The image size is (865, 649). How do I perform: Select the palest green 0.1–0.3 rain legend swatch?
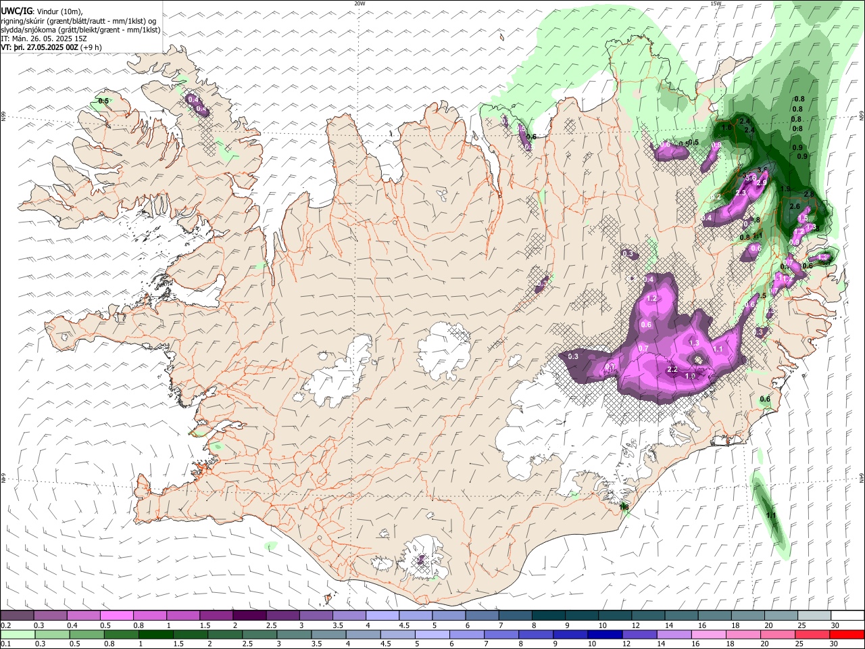point(17,634)
